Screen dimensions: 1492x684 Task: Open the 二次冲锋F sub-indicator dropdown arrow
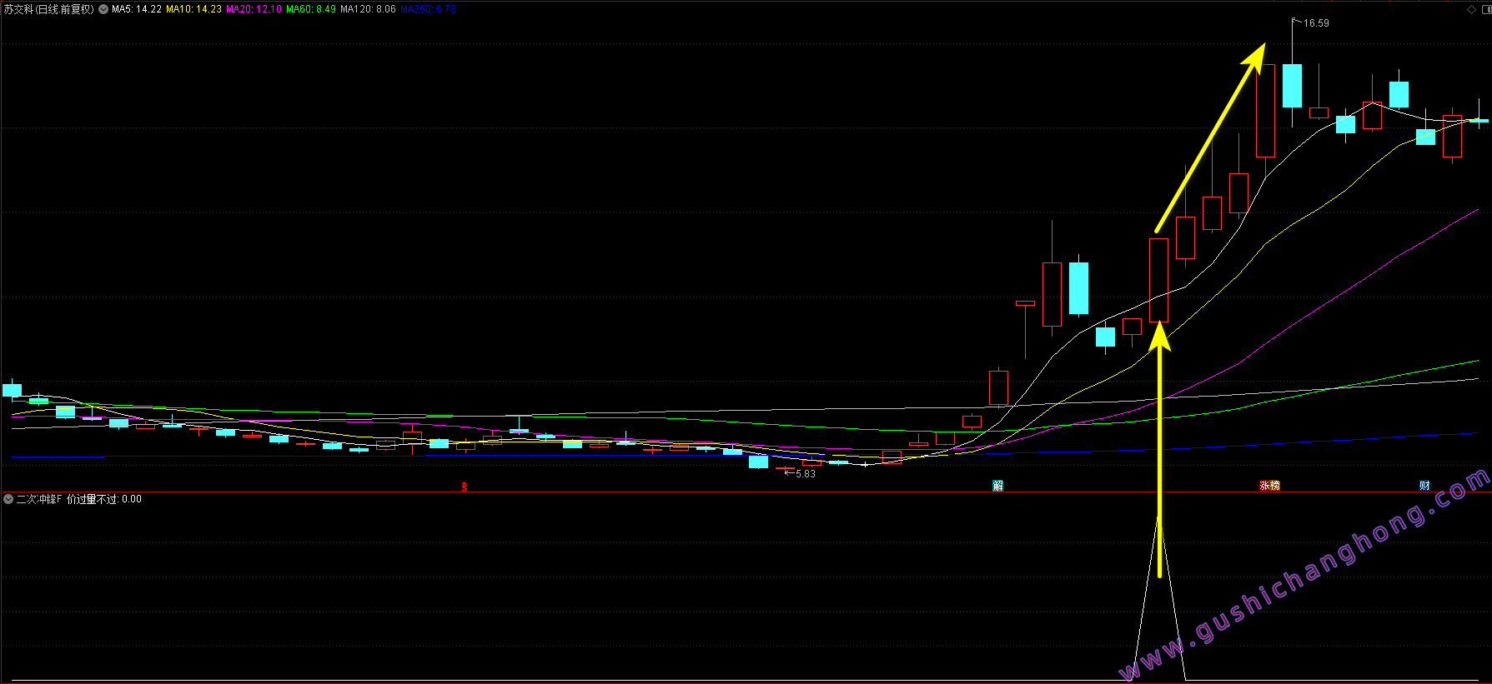(8, 499)
